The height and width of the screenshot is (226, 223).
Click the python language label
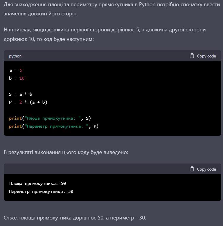(15, 56)
